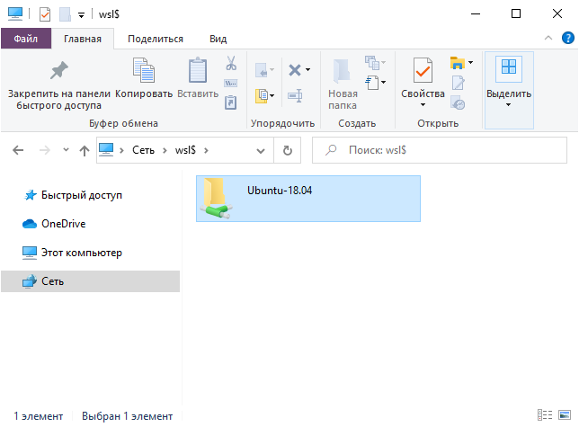Click the Copy icon in the ribbon
This screenshot has height=427, width=579.
144,70
